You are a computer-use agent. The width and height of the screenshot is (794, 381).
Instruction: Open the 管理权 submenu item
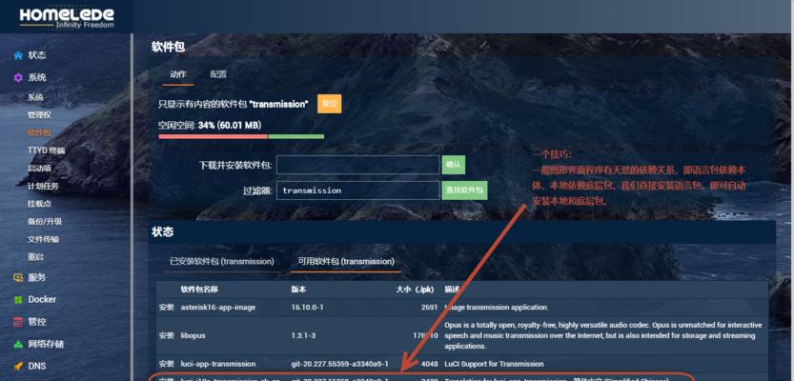point(39,115)
